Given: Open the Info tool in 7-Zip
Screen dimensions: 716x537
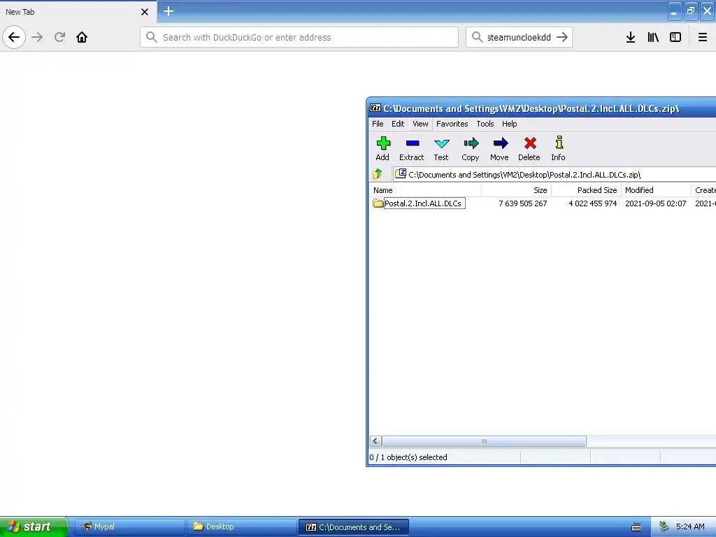Looking at the screenshot, I should pyautogui.click(x=558, y=149).
